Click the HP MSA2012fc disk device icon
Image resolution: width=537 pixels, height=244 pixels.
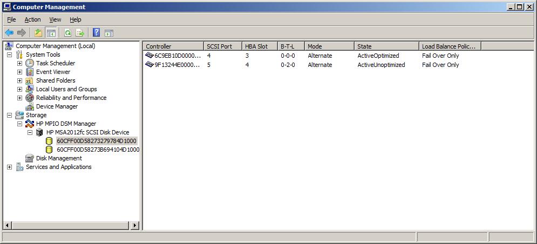[x=40, y=132]
